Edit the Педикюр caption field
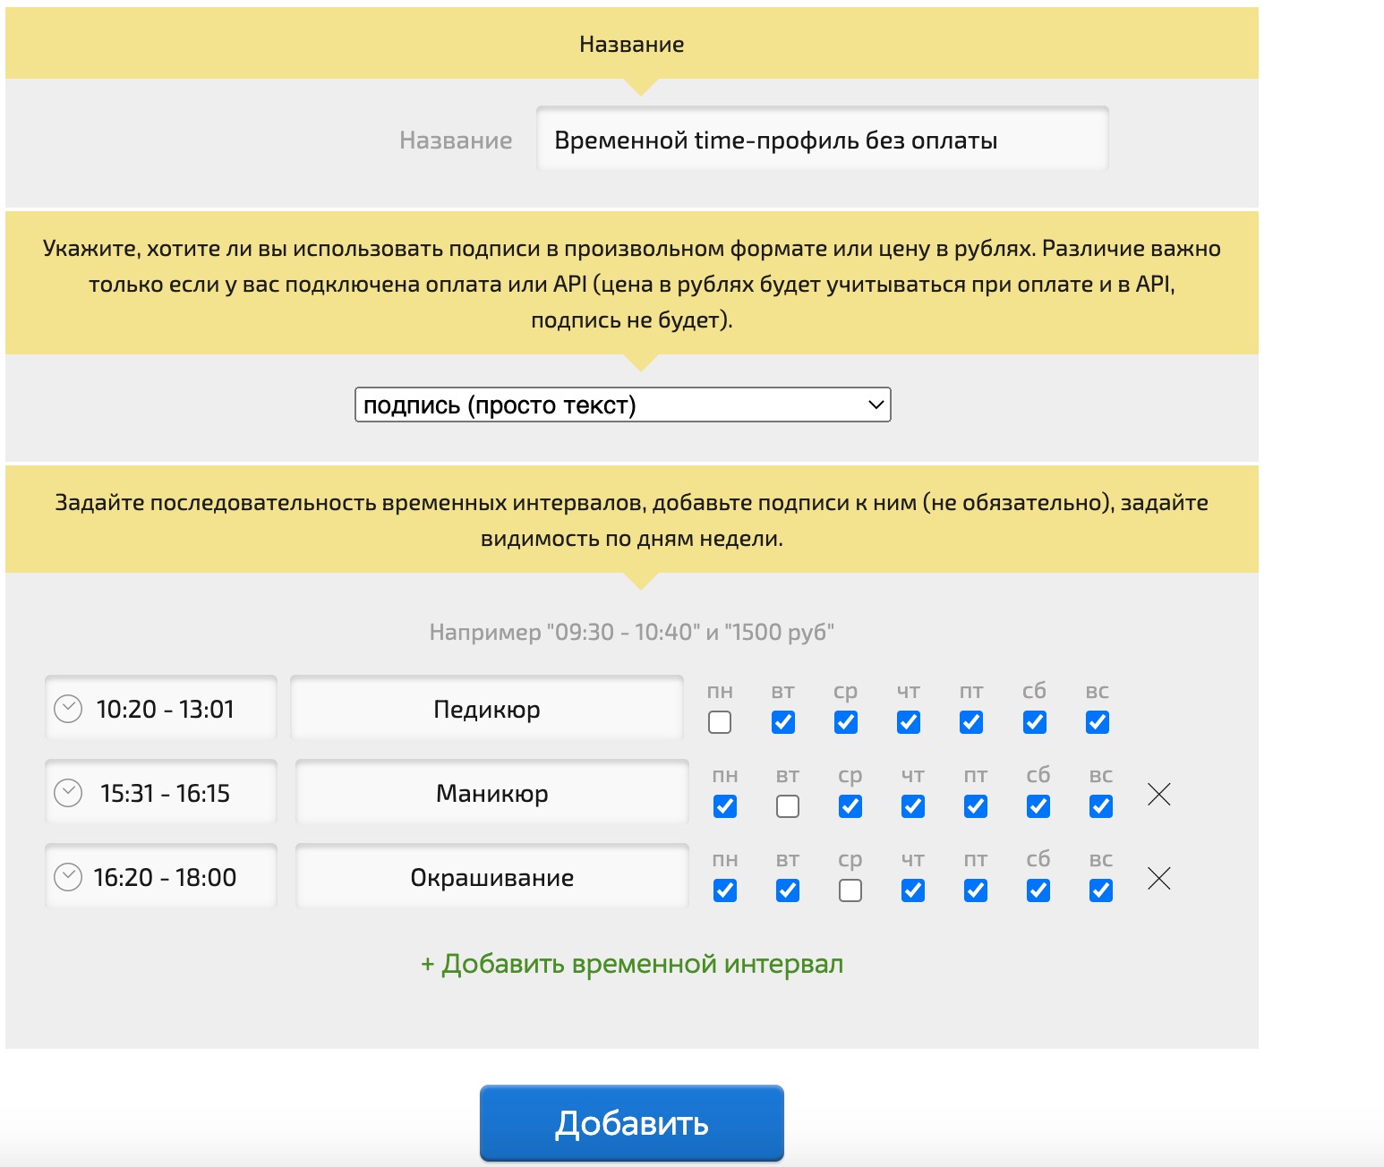Image resolution: width=1384 pixels, height=1167 pixels. [x=487, y=709]
